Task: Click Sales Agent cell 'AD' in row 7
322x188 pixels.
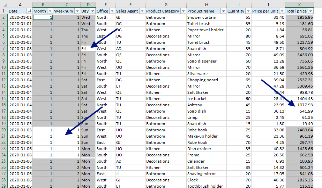Action: (x=130, y=49)
